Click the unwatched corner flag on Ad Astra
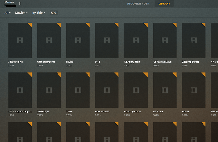The width and height of the screenshot is (218, 142). click(x=175, y=74)
